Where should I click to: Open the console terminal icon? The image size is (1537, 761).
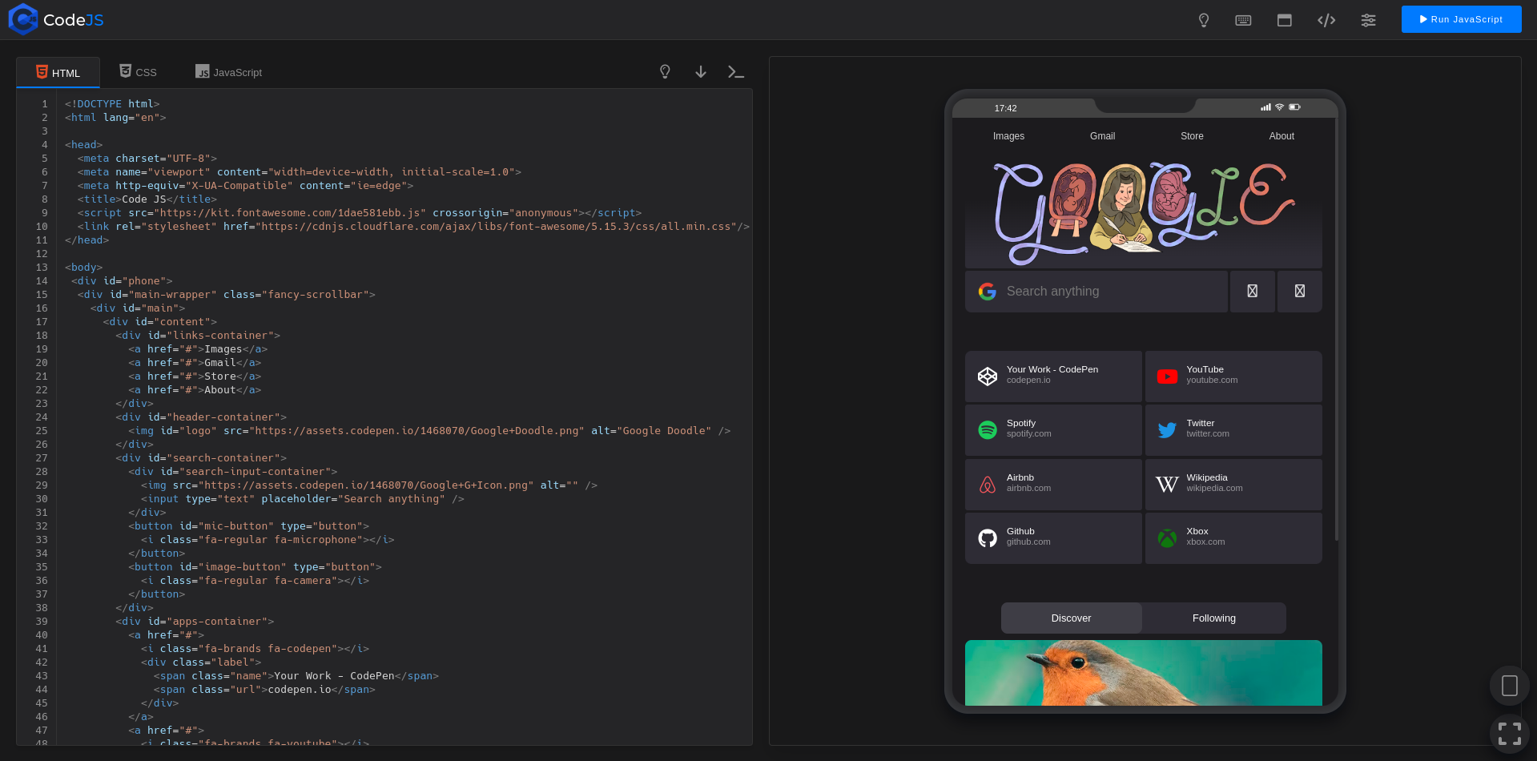pos(736,72)
